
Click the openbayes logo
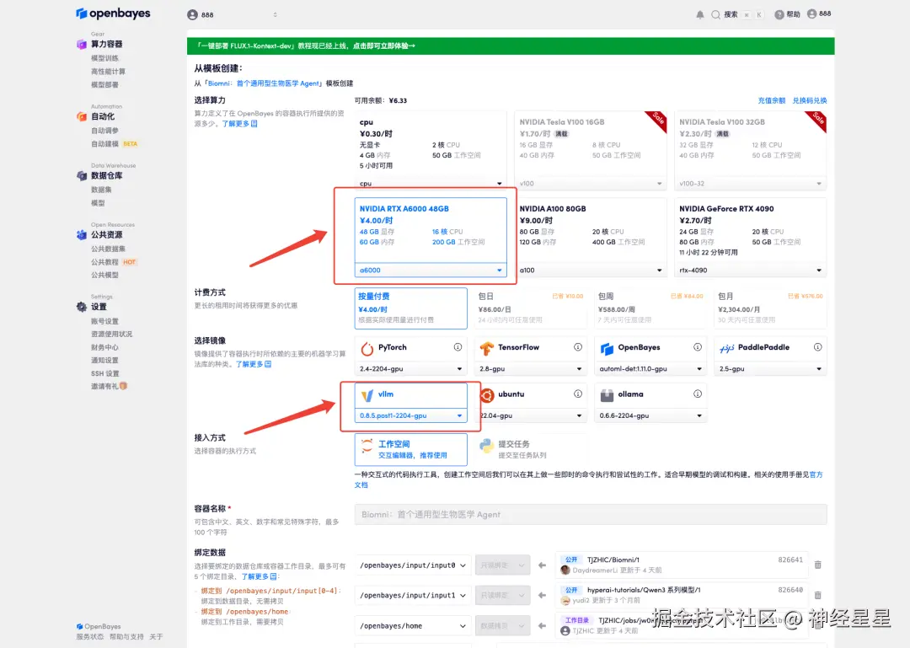[113, 13]
